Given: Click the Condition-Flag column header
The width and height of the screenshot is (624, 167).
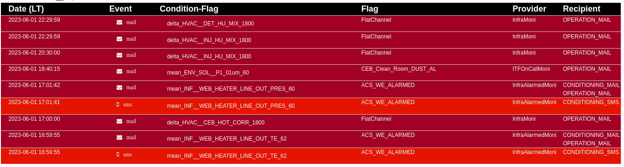Looking at the screenshot, I should [189, 9].
